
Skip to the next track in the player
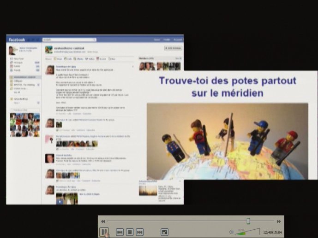click(139, 232)
